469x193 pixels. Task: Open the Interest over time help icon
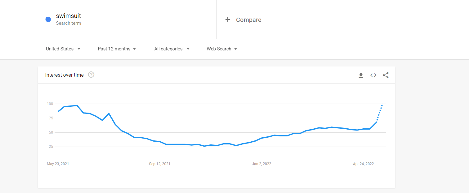pos(91,75)
